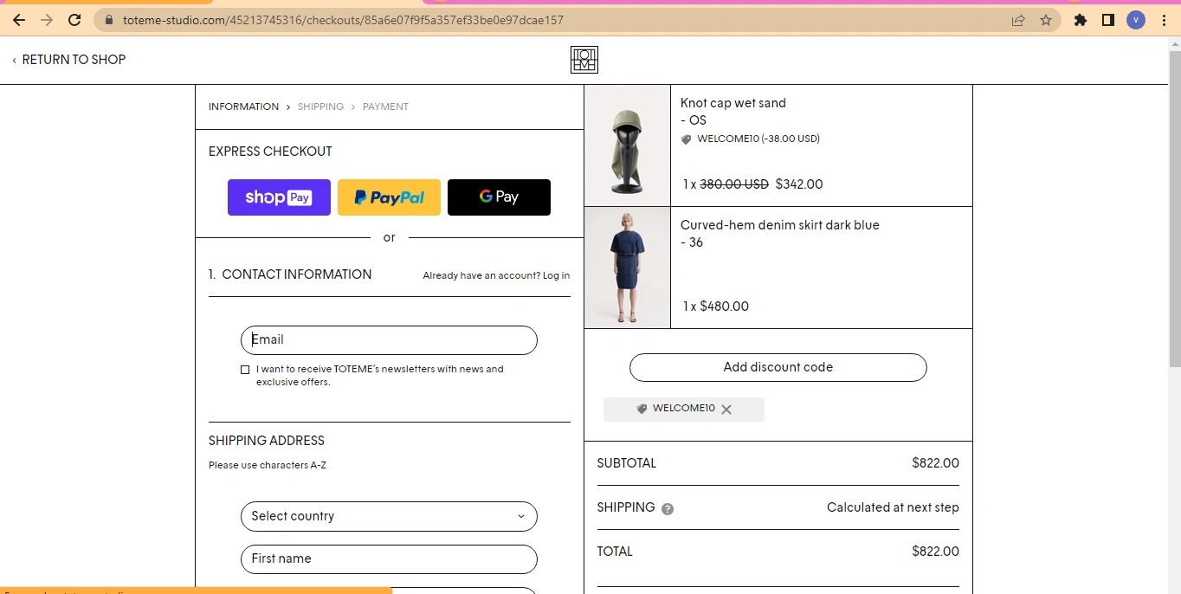The width and height of the screenshot is (1181, 594).
Task: Click the discount tag icon under Knot cap
Action: pyautogui.click(x=686, y=139)
